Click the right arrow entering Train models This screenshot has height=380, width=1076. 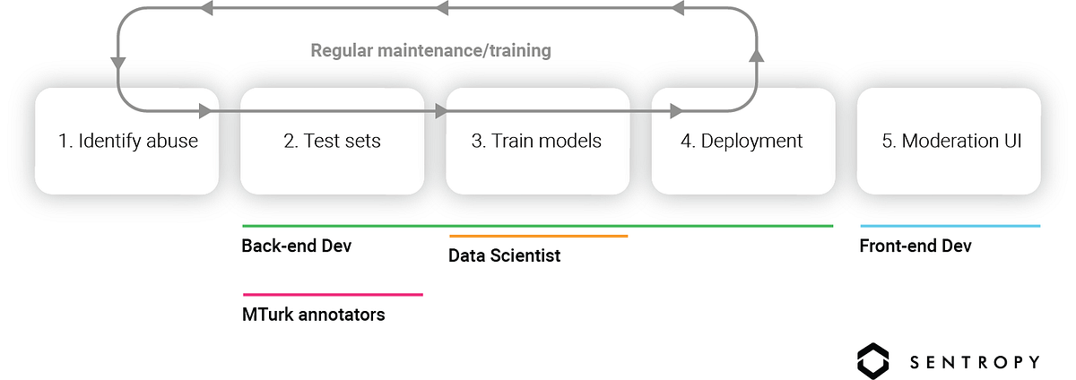click(x=439, y=112)
